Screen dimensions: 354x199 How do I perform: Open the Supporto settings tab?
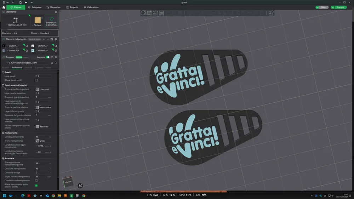pos(39,68)
